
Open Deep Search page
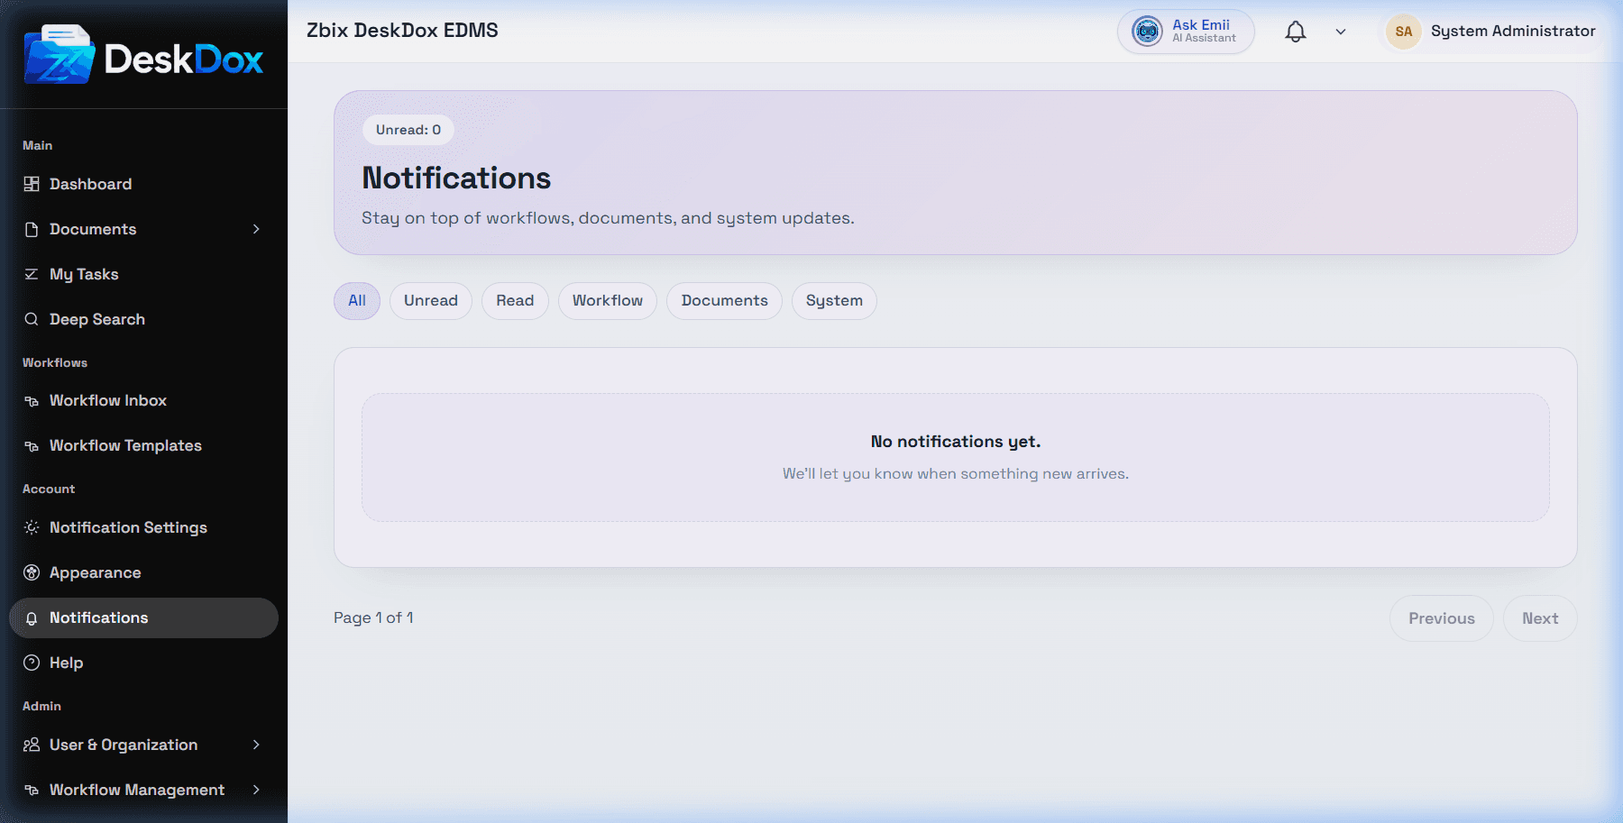[x=143, y=319]
